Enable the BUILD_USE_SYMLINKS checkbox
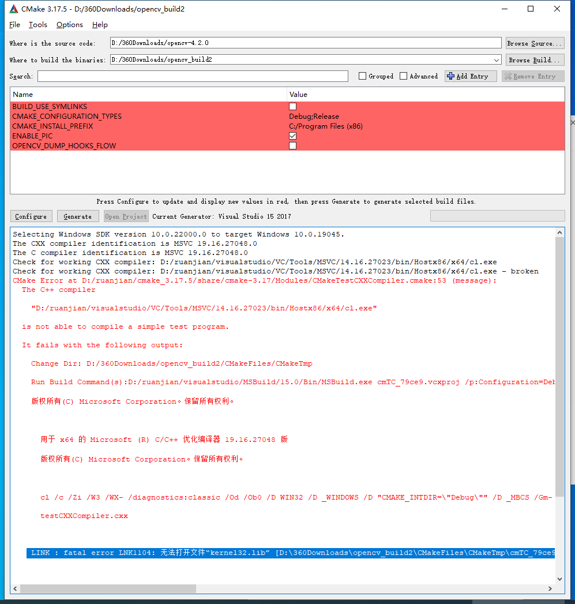The image size is (575, 604). (292, 106)
